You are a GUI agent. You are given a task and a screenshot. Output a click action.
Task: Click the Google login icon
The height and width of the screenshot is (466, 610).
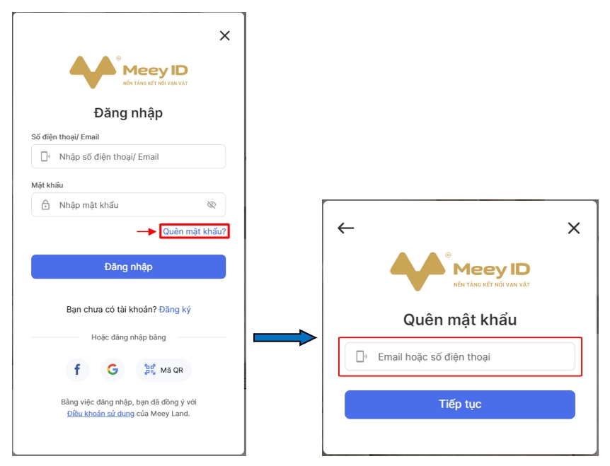113,370
